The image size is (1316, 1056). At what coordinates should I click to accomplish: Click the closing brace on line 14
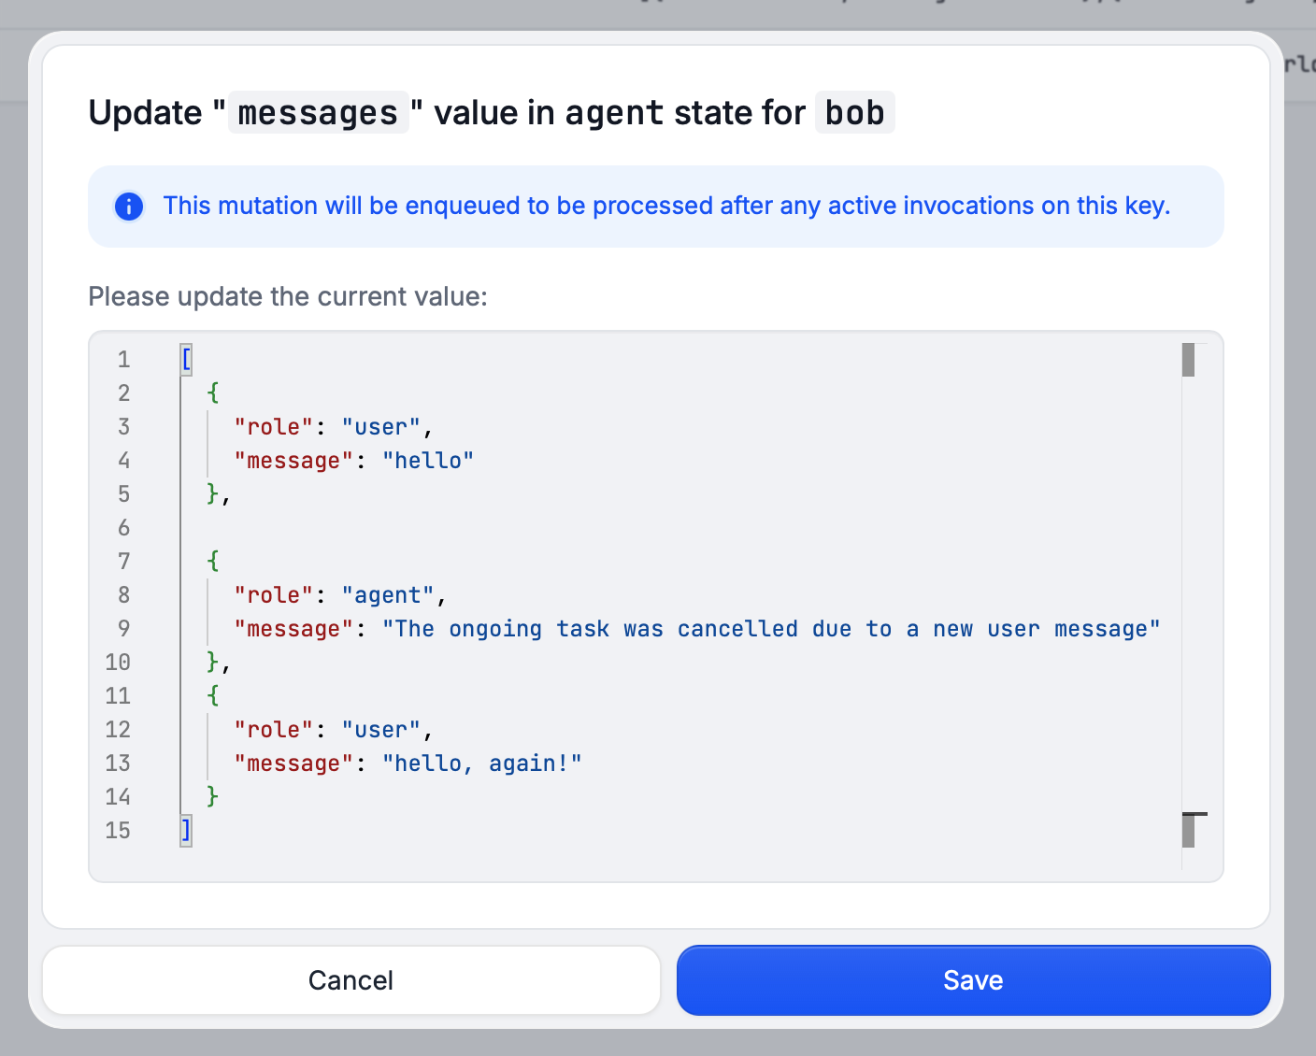point(213,797)
